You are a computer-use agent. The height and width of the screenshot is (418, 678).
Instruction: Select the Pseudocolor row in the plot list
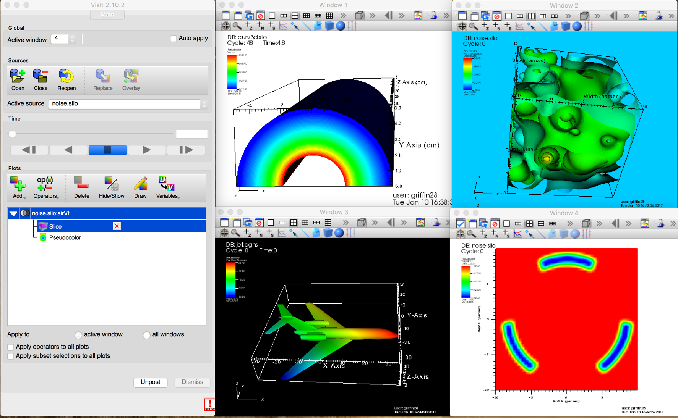coord(65,238)
